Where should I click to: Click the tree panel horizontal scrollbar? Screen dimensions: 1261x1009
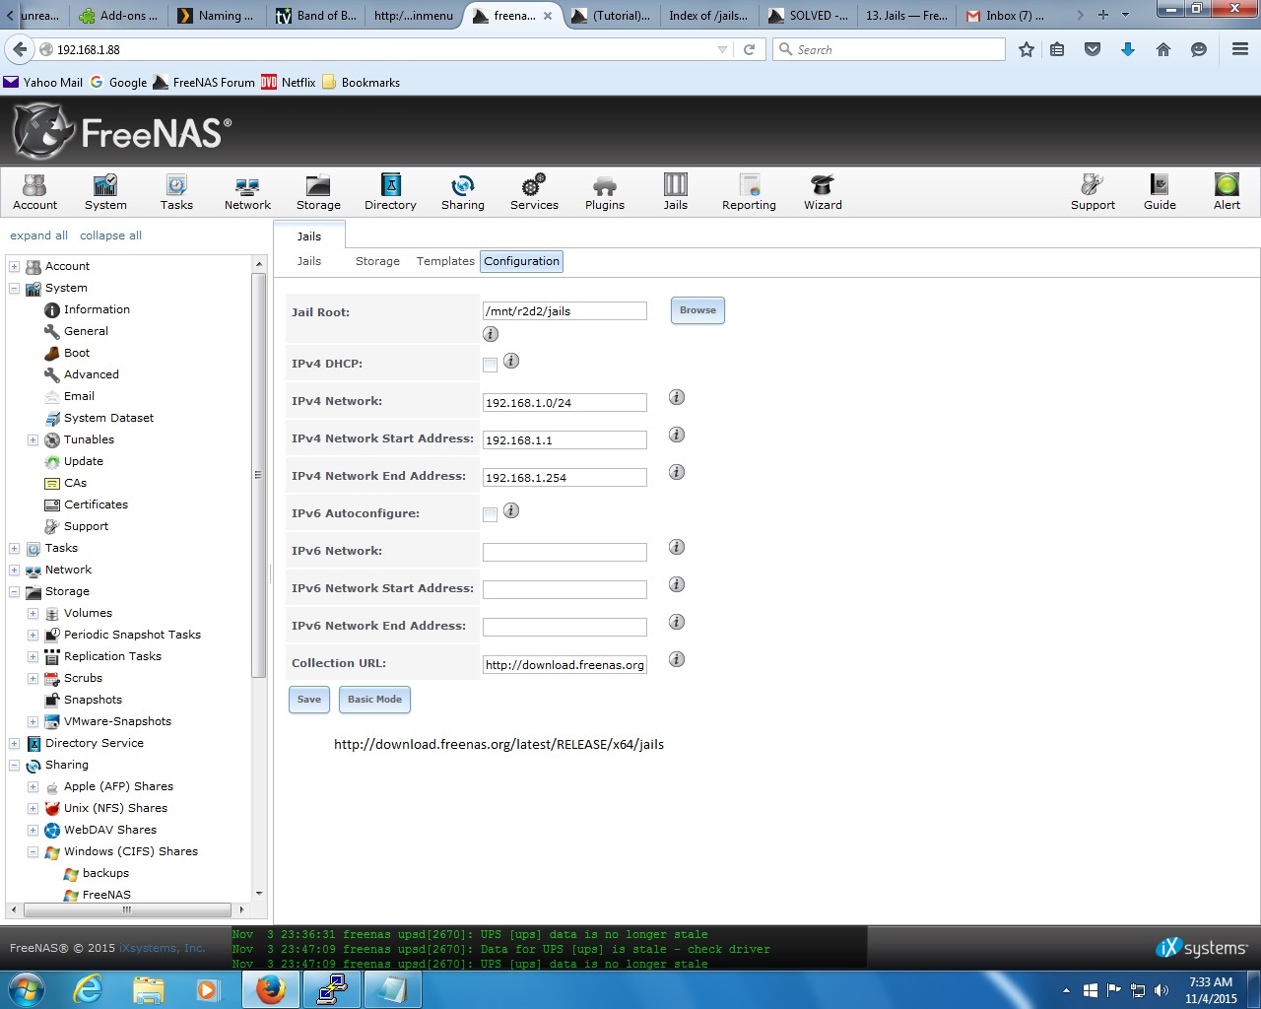[x=125, y=909]
